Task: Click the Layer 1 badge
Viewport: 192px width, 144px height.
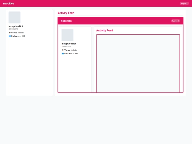Action: pyautogui.click(x=184, y=4)
